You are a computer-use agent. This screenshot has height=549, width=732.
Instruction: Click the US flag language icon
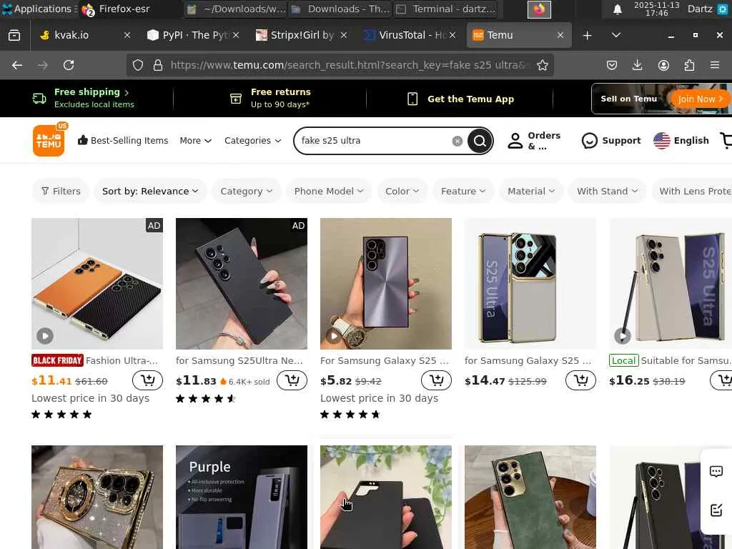(661, 141)
